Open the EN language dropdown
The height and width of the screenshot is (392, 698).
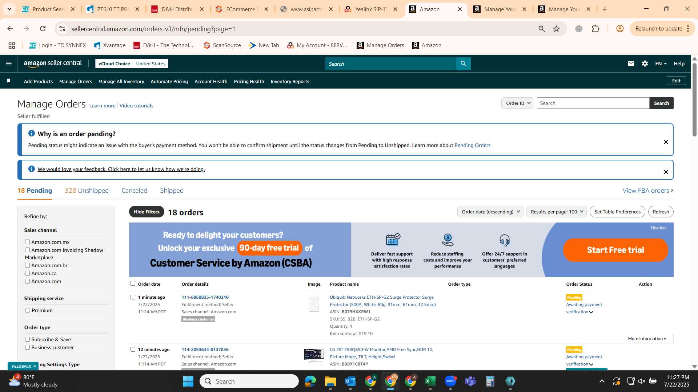[x=661, y=64]
